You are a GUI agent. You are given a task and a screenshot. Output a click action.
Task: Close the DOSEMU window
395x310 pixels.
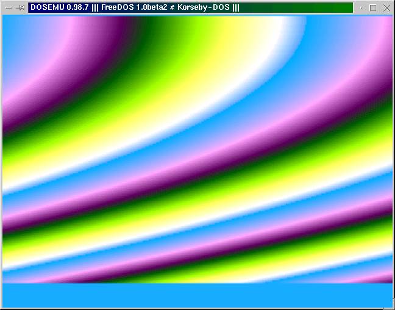(x=385, y=8)
